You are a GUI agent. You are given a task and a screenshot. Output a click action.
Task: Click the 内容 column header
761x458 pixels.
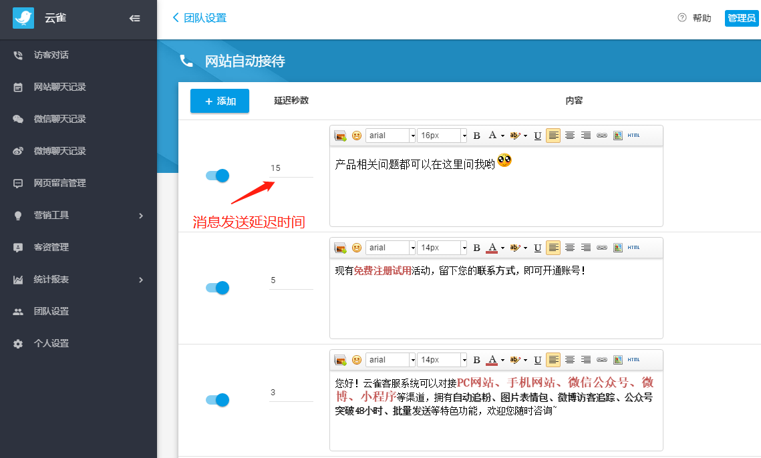pyautogui.click(x=574, y=100)
